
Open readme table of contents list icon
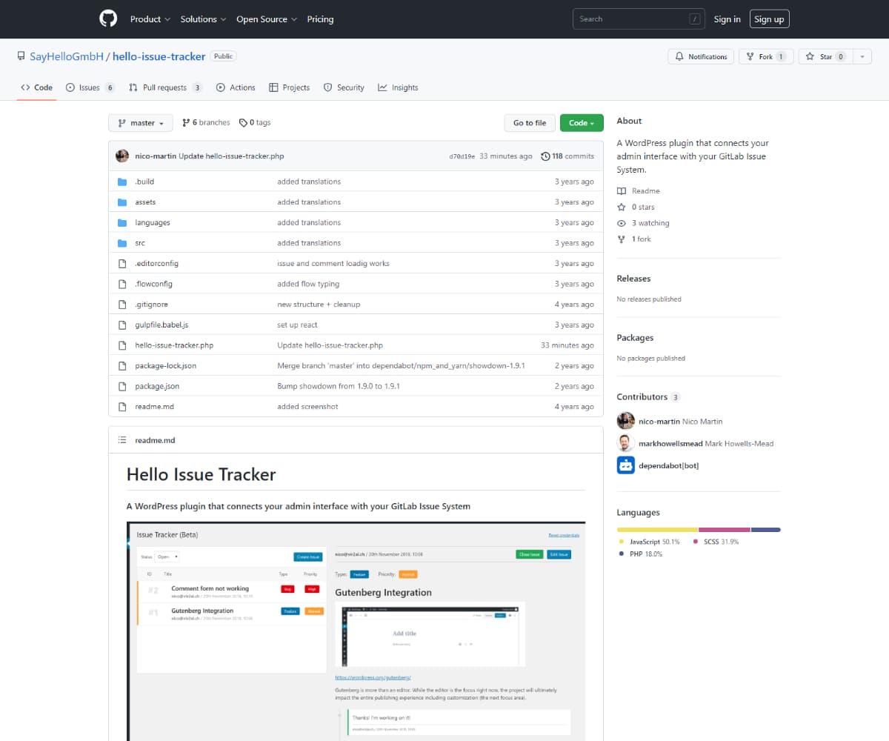coord(123,440)
